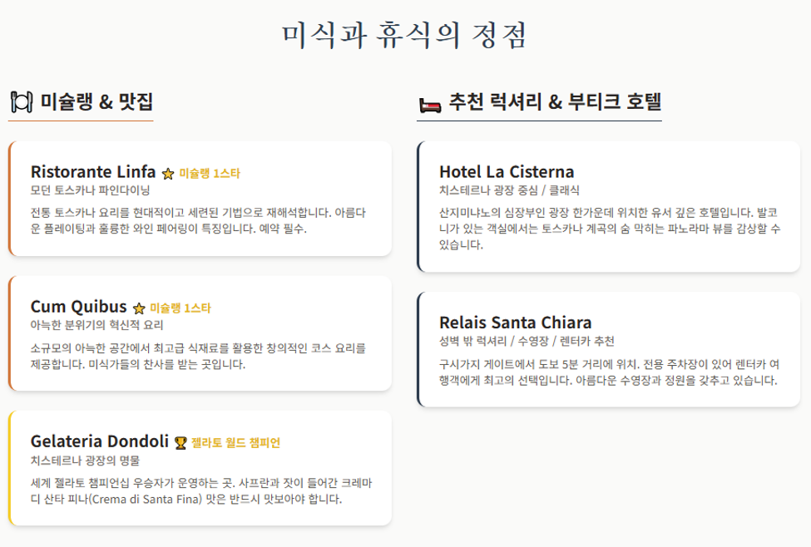This screenshot has width=811, height=547.
Task: Click the 미슐랭 1스타 badge on Ristorante Linfa
Action: [210, 173]
